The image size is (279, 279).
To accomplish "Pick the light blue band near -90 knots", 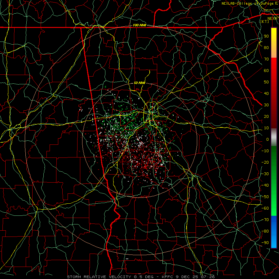I will (x=274, y=242).
